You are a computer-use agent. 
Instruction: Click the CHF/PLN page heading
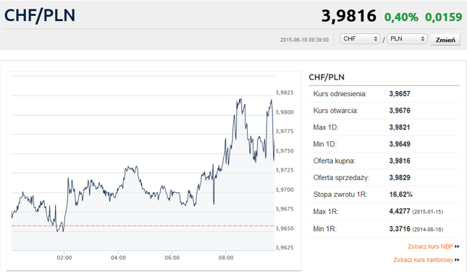tap(40, 15)
